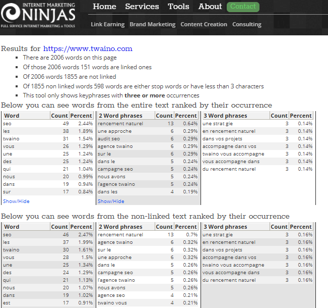Click 'dans les' phrase with count 4
This screenshot has width=328, height=308.
[x=107, y=192]
